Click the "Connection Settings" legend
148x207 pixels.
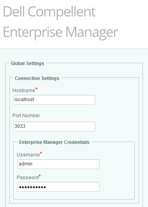click(37, 78)
